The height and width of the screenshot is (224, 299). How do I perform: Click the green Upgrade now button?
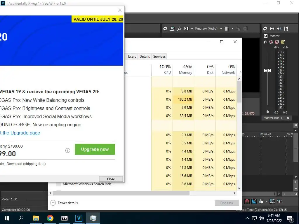(x=95, y=149)
